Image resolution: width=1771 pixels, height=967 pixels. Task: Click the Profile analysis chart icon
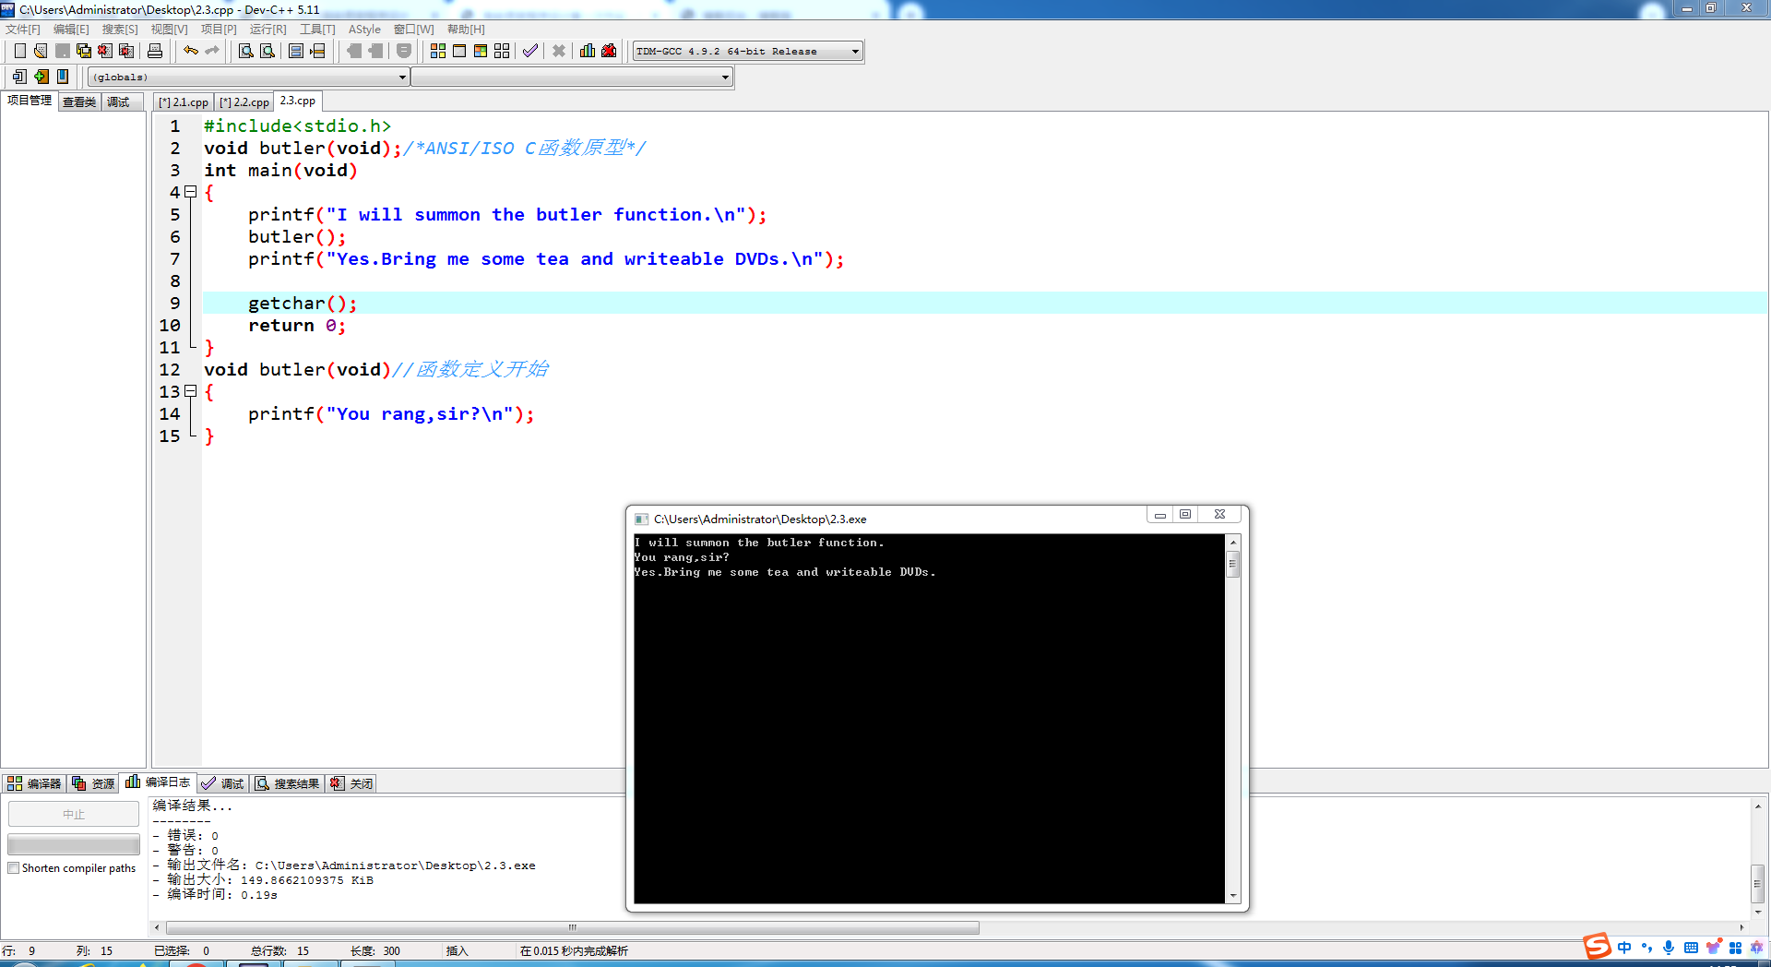[588, 51]
